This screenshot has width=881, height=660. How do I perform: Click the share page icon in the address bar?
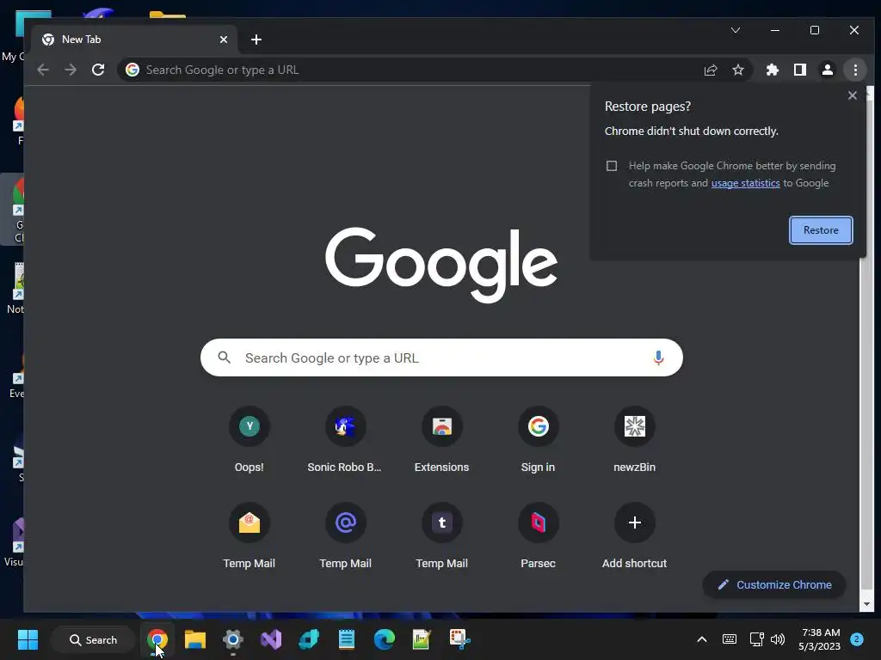711,70
